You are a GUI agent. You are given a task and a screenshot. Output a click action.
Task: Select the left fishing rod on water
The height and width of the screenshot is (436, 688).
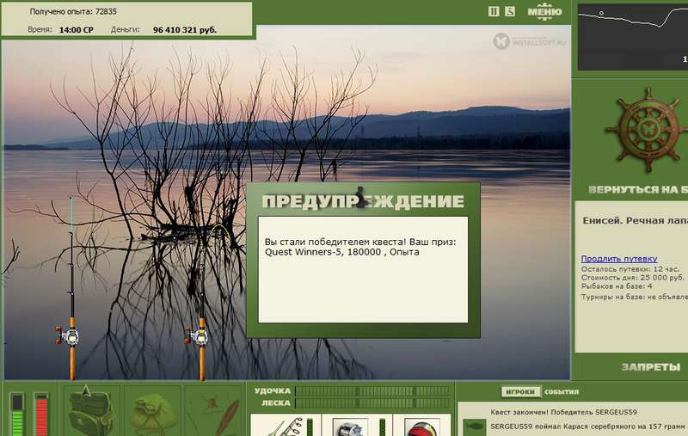tap(71, 288)
